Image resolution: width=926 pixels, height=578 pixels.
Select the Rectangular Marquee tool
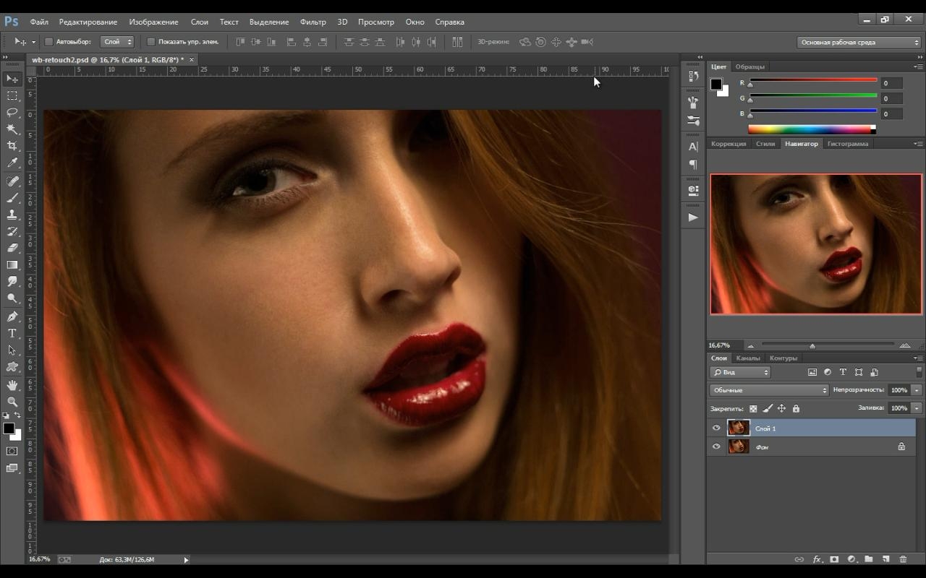click(12, 95)
